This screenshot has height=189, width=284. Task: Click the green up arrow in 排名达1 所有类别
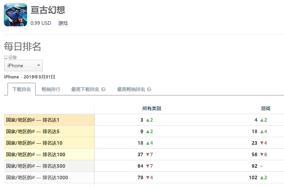point(148,120)
